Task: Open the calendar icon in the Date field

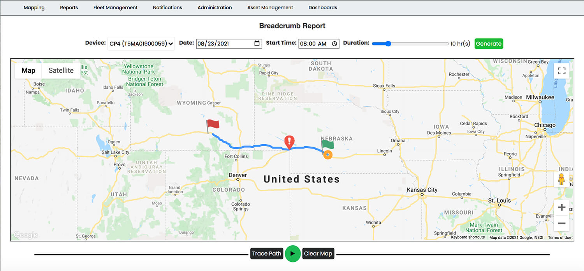Action: coord(257,44)
